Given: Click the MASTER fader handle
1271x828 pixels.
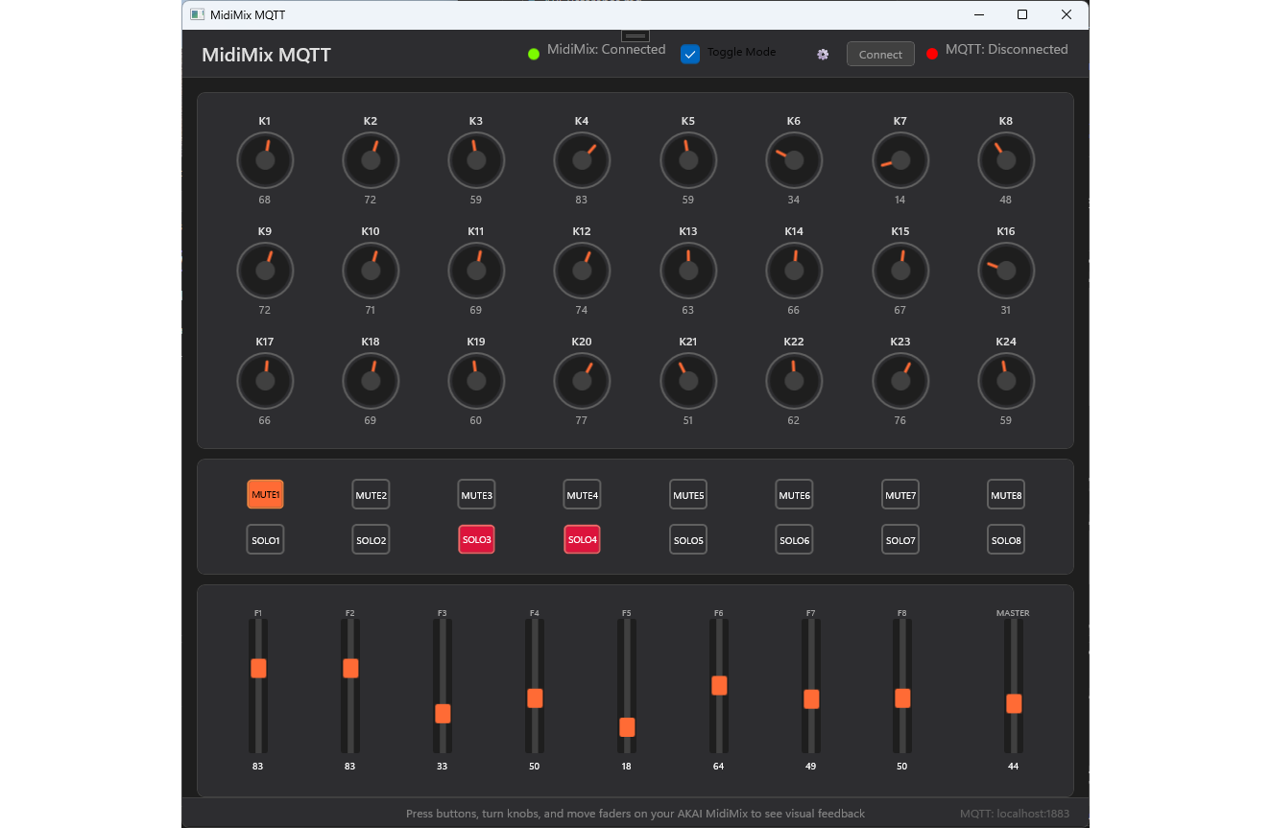Looking at the screenshot, I should [1014, 704].
